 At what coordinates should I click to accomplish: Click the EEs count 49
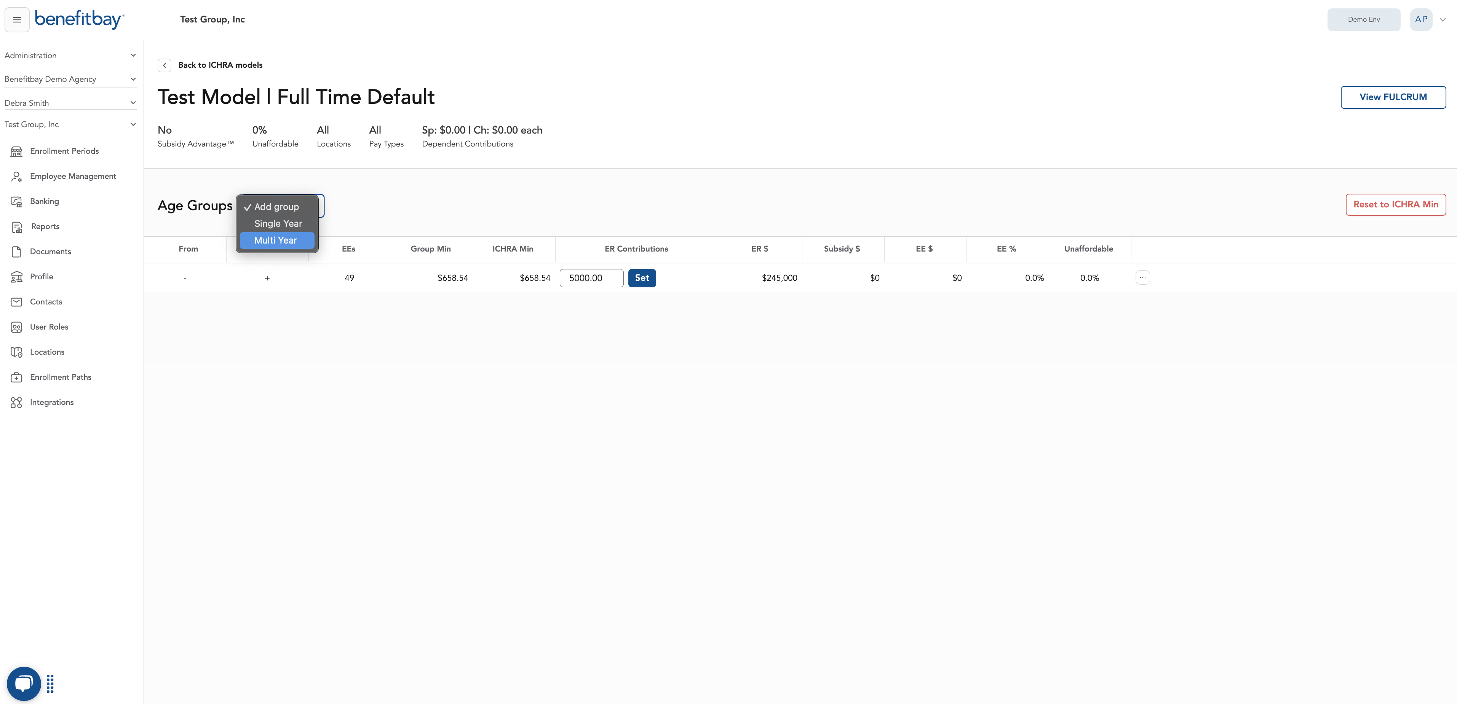[349, 278]
